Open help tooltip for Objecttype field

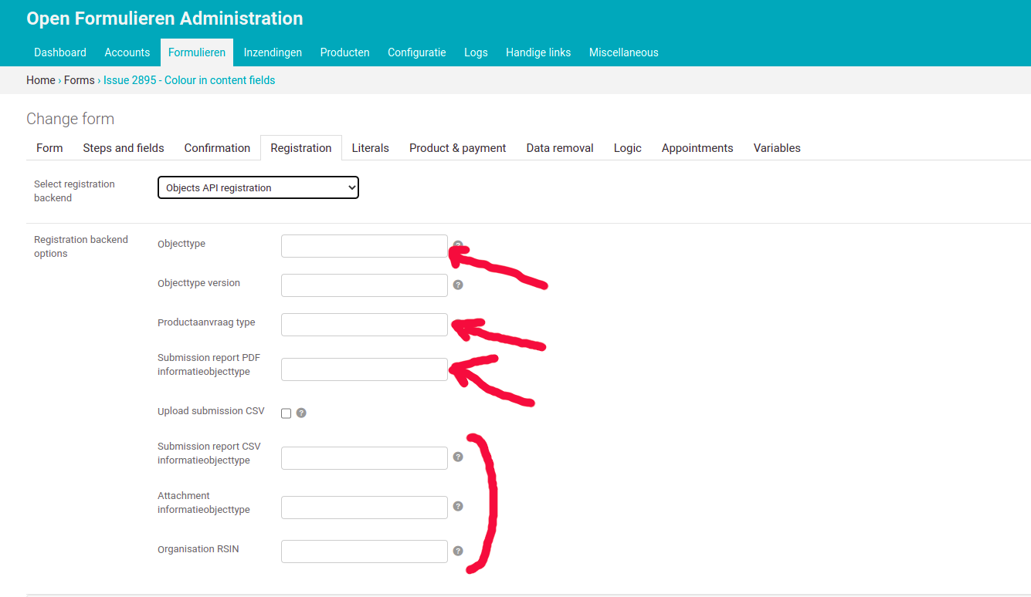pyautogui.click(x=458, y=244)
